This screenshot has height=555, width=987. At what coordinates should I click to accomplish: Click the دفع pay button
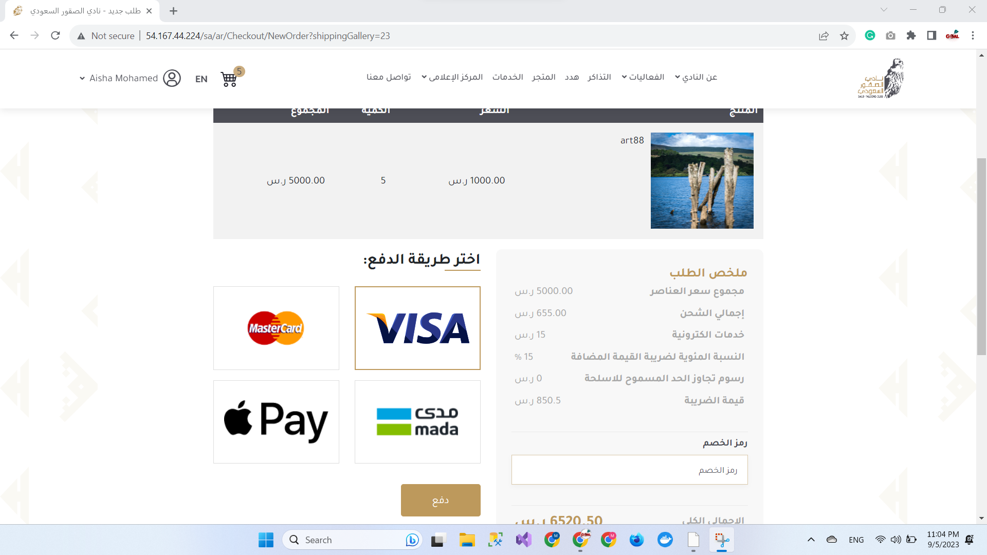[x=441, y=500]
